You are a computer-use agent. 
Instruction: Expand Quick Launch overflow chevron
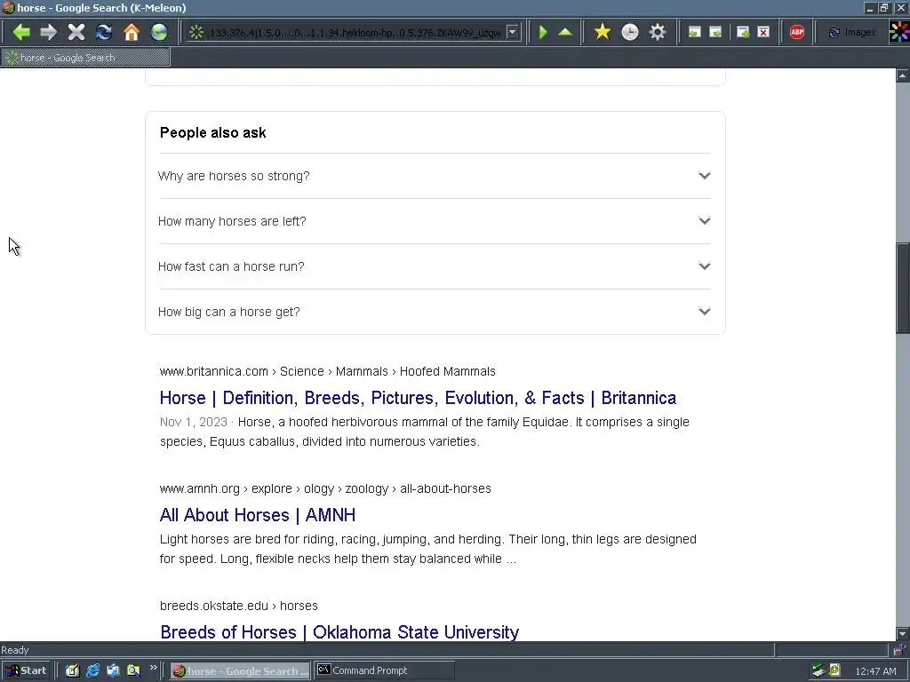pos(153,668)
